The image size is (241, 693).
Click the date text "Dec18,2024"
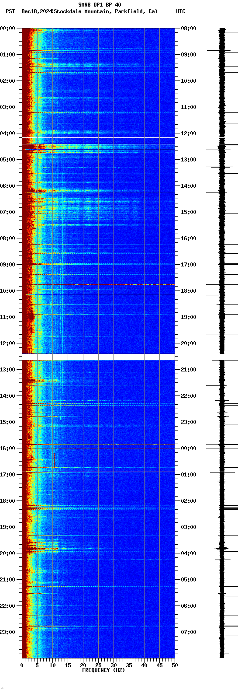click(36, 11)
